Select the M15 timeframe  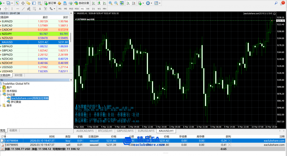(71, 9)
